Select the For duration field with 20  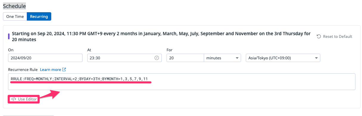[185, 58]
